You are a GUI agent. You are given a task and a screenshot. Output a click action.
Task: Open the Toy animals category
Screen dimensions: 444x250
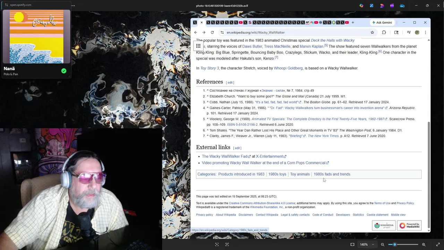[x=300, y=174]
